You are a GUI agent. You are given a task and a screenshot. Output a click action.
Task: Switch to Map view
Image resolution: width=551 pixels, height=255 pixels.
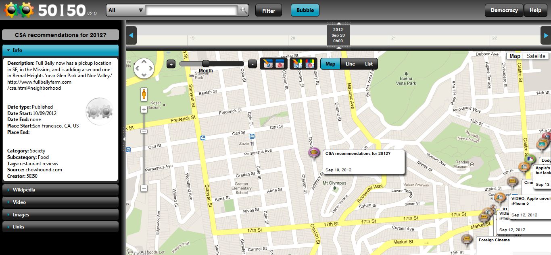(x=330, y=64)
